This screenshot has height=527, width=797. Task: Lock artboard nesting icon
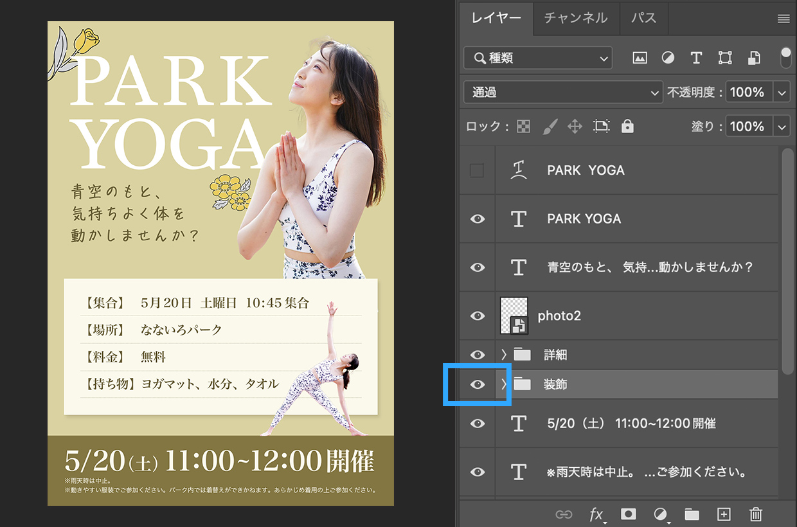pyautogui.click(x=601, y=126)
